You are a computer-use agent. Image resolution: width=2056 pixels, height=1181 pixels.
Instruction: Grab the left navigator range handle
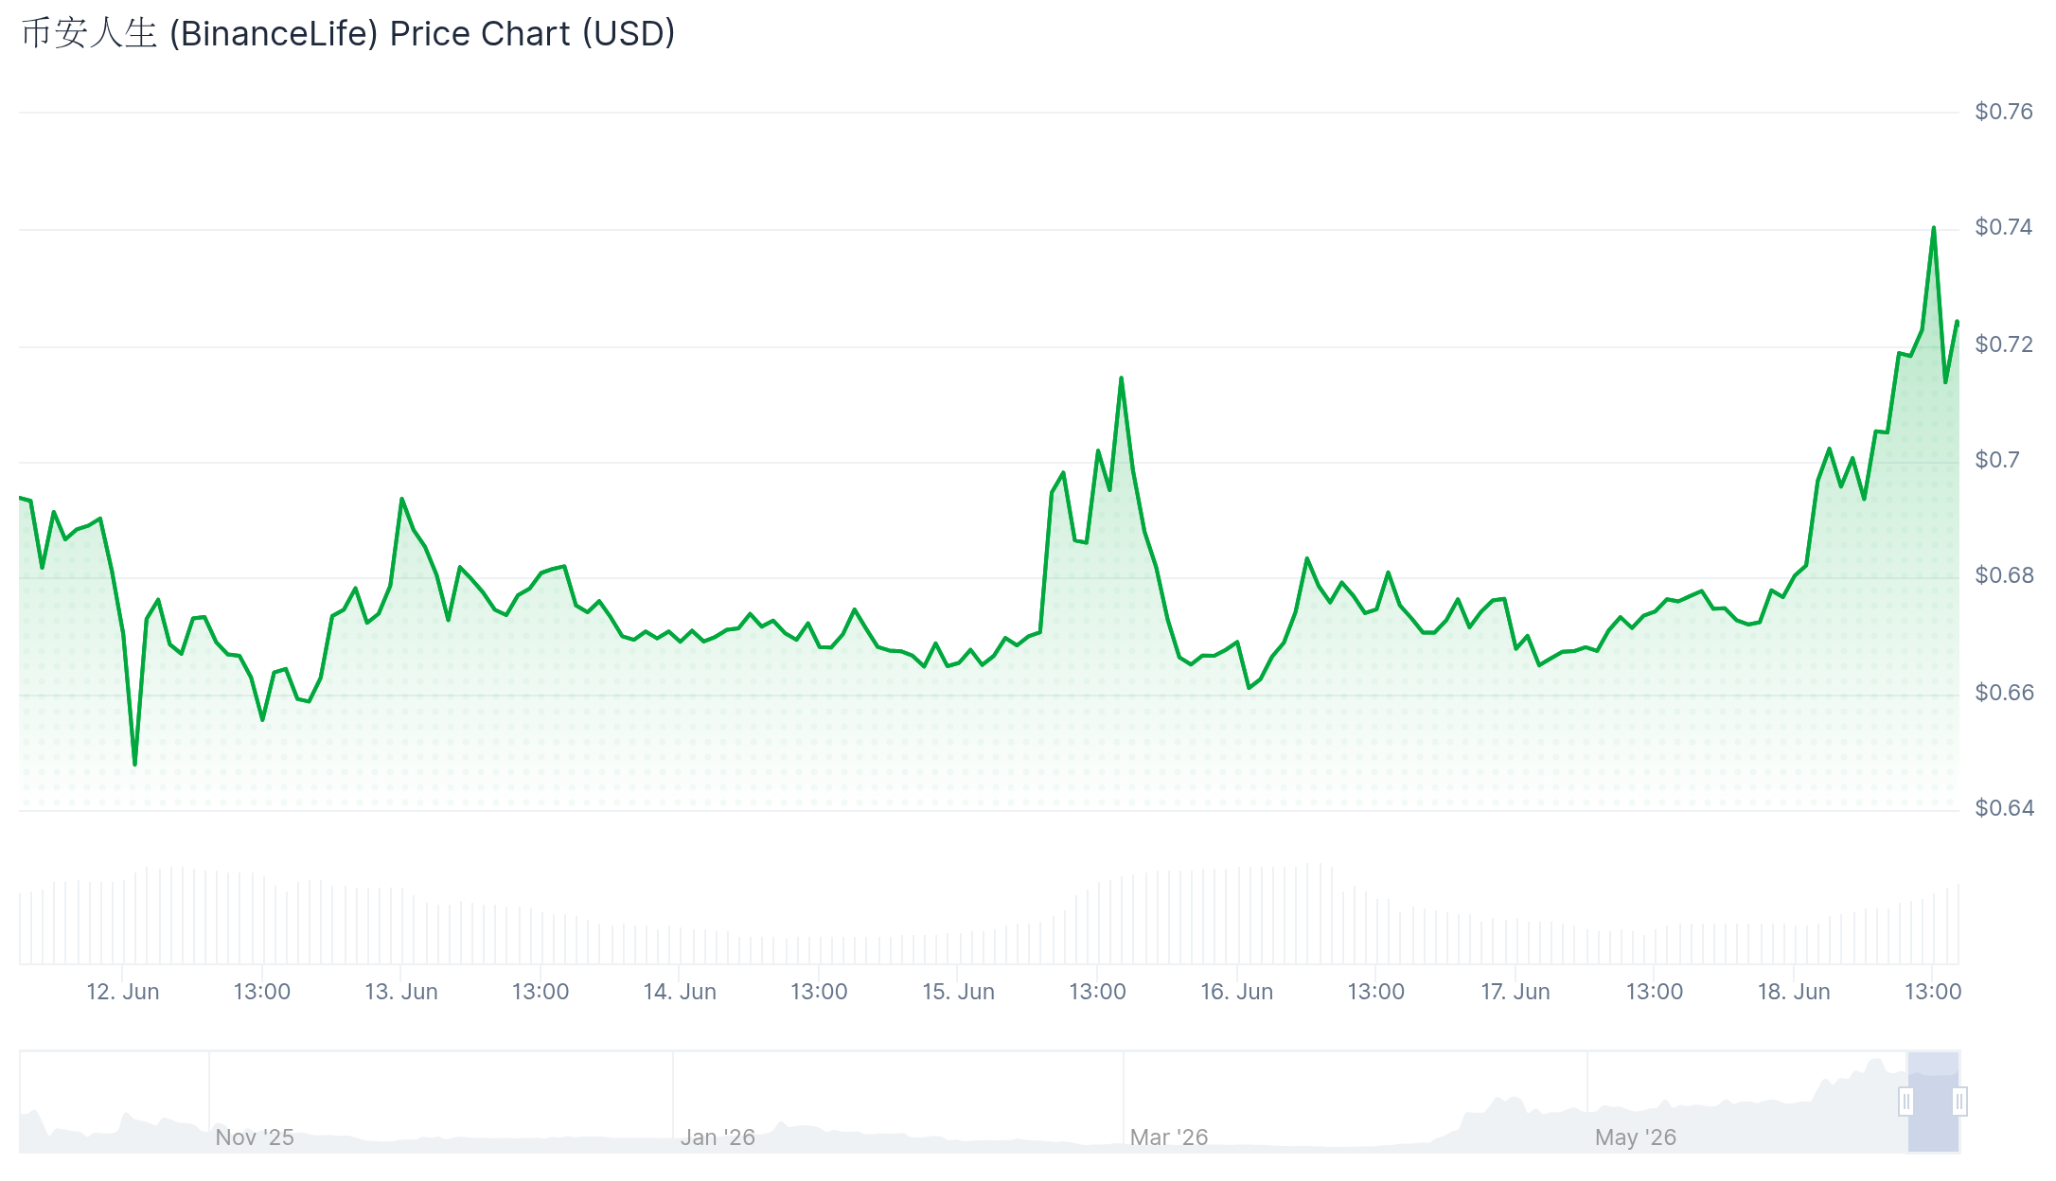[x=1906, y=1102]
